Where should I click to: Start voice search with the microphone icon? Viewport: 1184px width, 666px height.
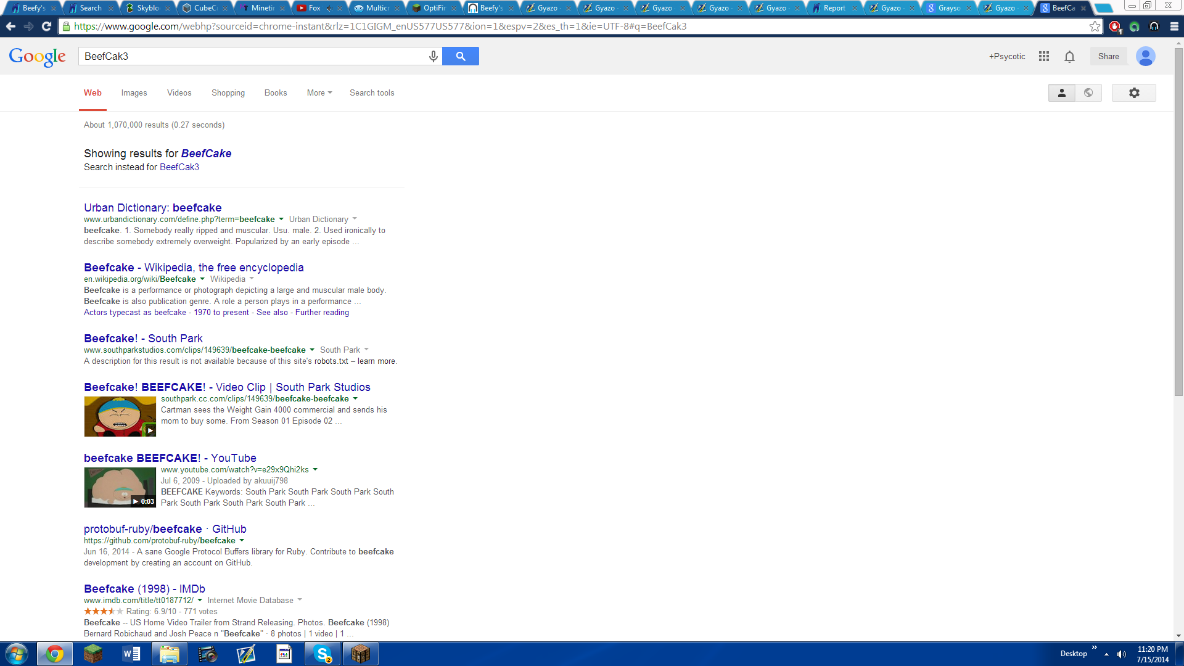coord(434,56)
